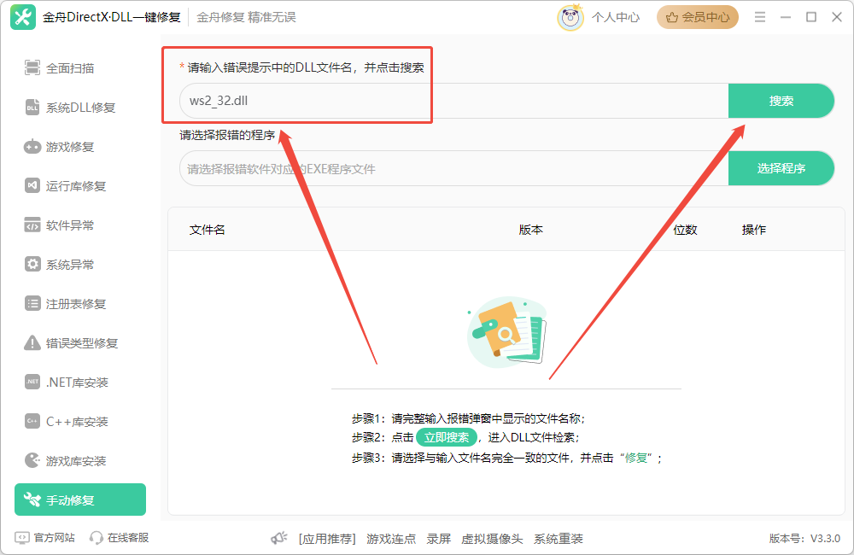854x555 pixels.
Task: Click the 全面扫描 scan icon
Action: coord(32,68)
